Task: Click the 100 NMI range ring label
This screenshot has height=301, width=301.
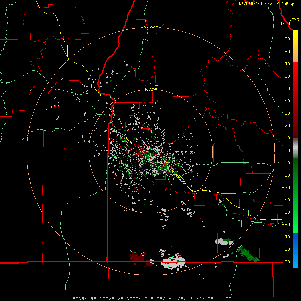Action: click(x=150, y=27)
